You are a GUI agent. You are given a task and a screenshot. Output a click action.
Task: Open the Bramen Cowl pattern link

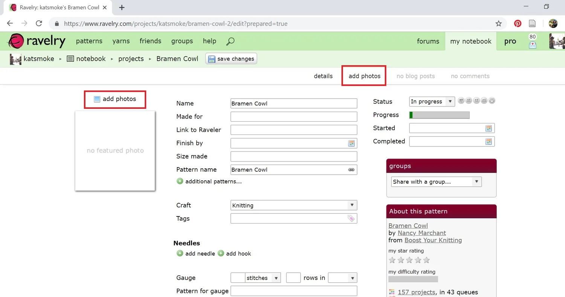coord(408,226)
